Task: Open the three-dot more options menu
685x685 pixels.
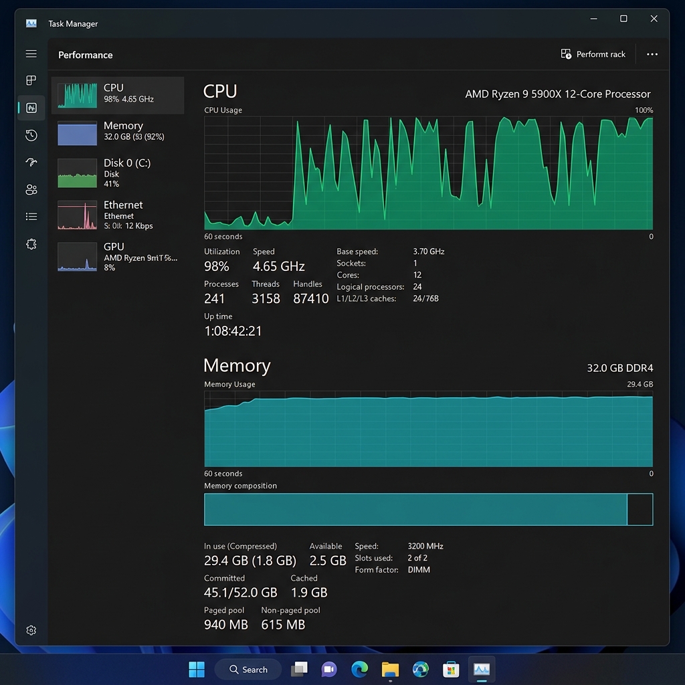Action: [x=652, y=54]
